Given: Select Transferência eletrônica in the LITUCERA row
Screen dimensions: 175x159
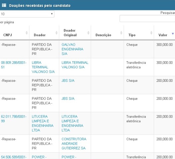Looking at the screenshot, I should pyautogui.click(x=136, y=119).
